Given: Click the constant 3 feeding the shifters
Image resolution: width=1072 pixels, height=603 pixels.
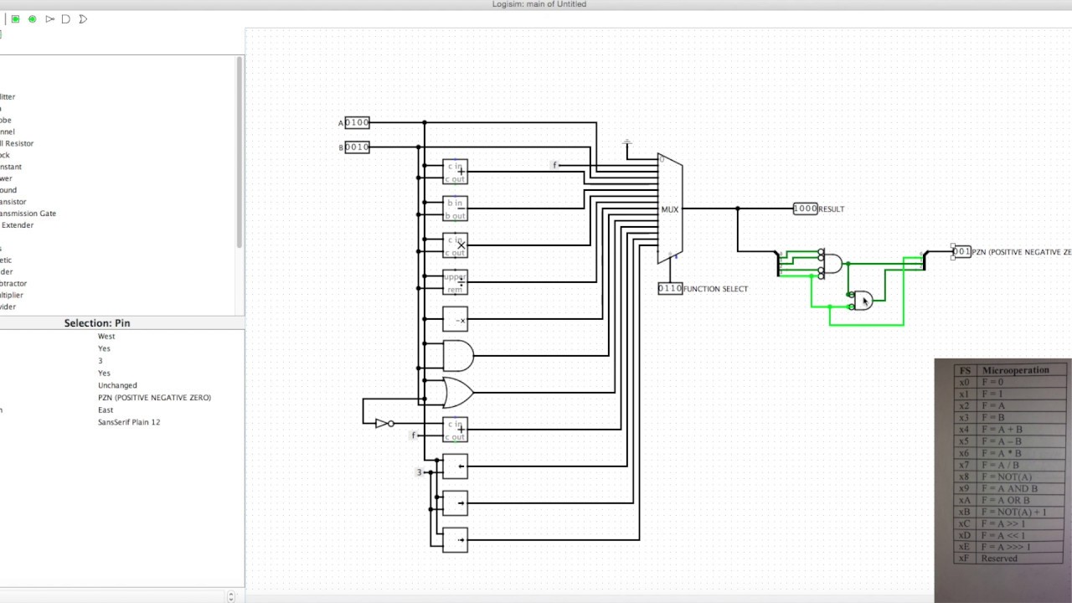Looking at the screenshot, I should pyautogui.click(x=420, y=472).
